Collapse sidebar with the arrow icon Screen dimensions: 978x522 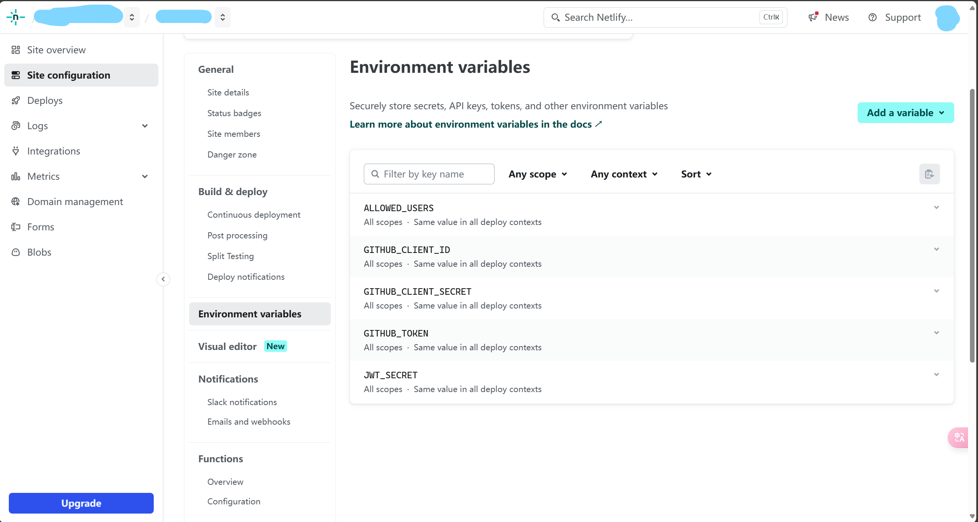tap(163, 279)
